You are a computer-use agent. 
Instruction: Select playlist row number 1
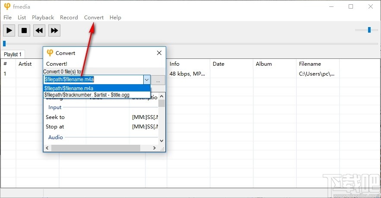(5, 74)
